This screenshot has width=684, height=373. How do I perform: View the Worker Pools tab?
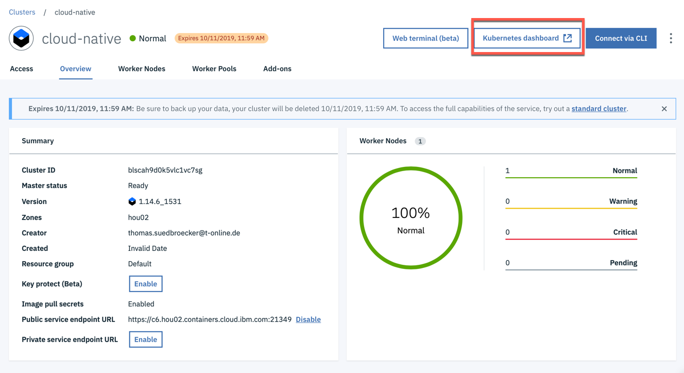point(214,69)
